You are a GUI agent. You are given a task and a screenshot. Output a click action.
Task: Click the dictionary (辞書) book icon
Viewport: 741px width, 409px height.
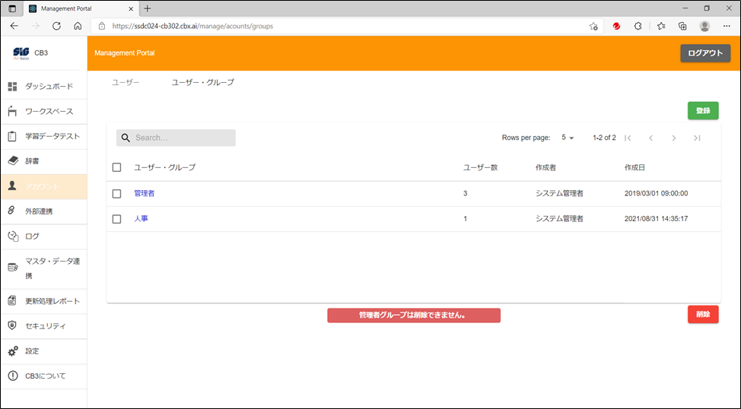click(x=12, y=161)
